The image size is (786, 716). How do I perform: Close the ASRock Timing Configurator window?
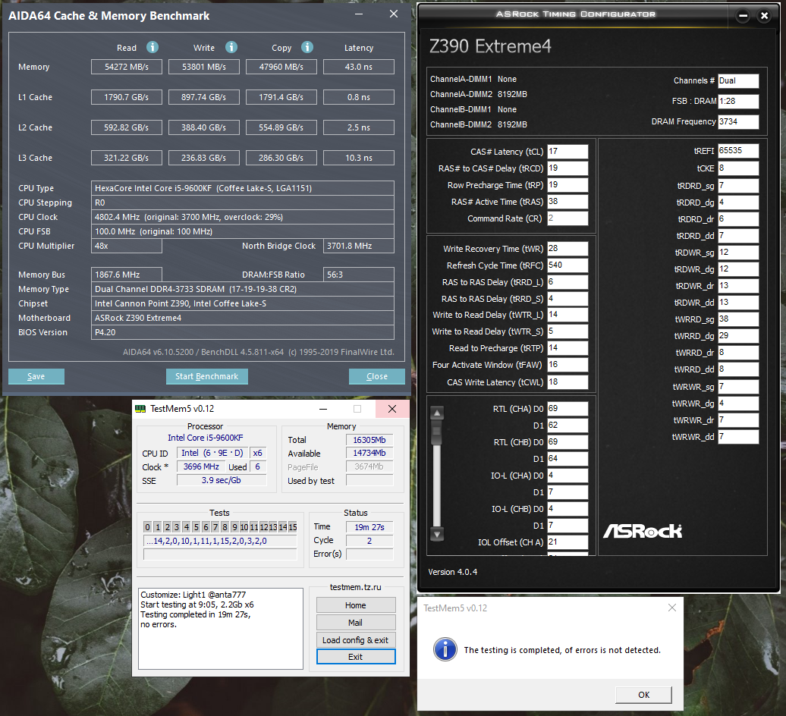(764, 16)
